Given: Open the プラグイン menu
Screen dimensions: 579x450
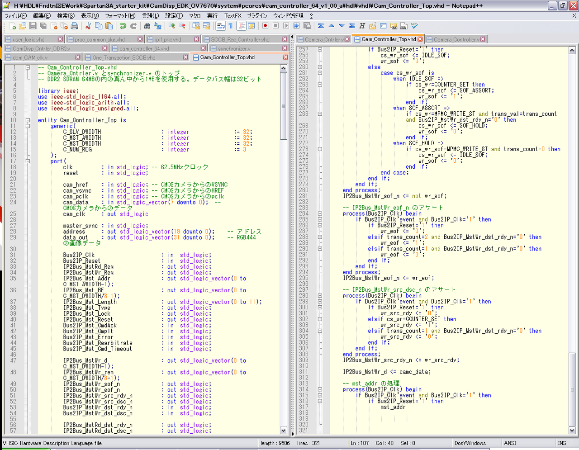Looking at the screenshot, I should (257, 15).
